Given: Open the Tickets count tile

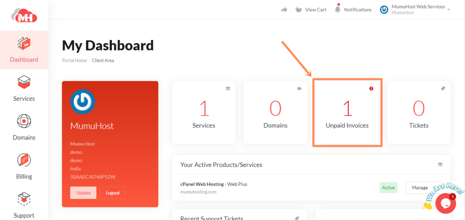Looking at the screenshot, I should pyautogui.click(x=418, y=113).
